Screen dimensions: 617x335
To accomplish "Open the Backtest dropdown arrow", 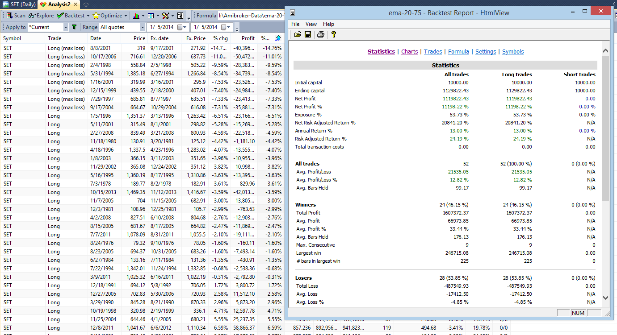I will click(x=88, y=16).
